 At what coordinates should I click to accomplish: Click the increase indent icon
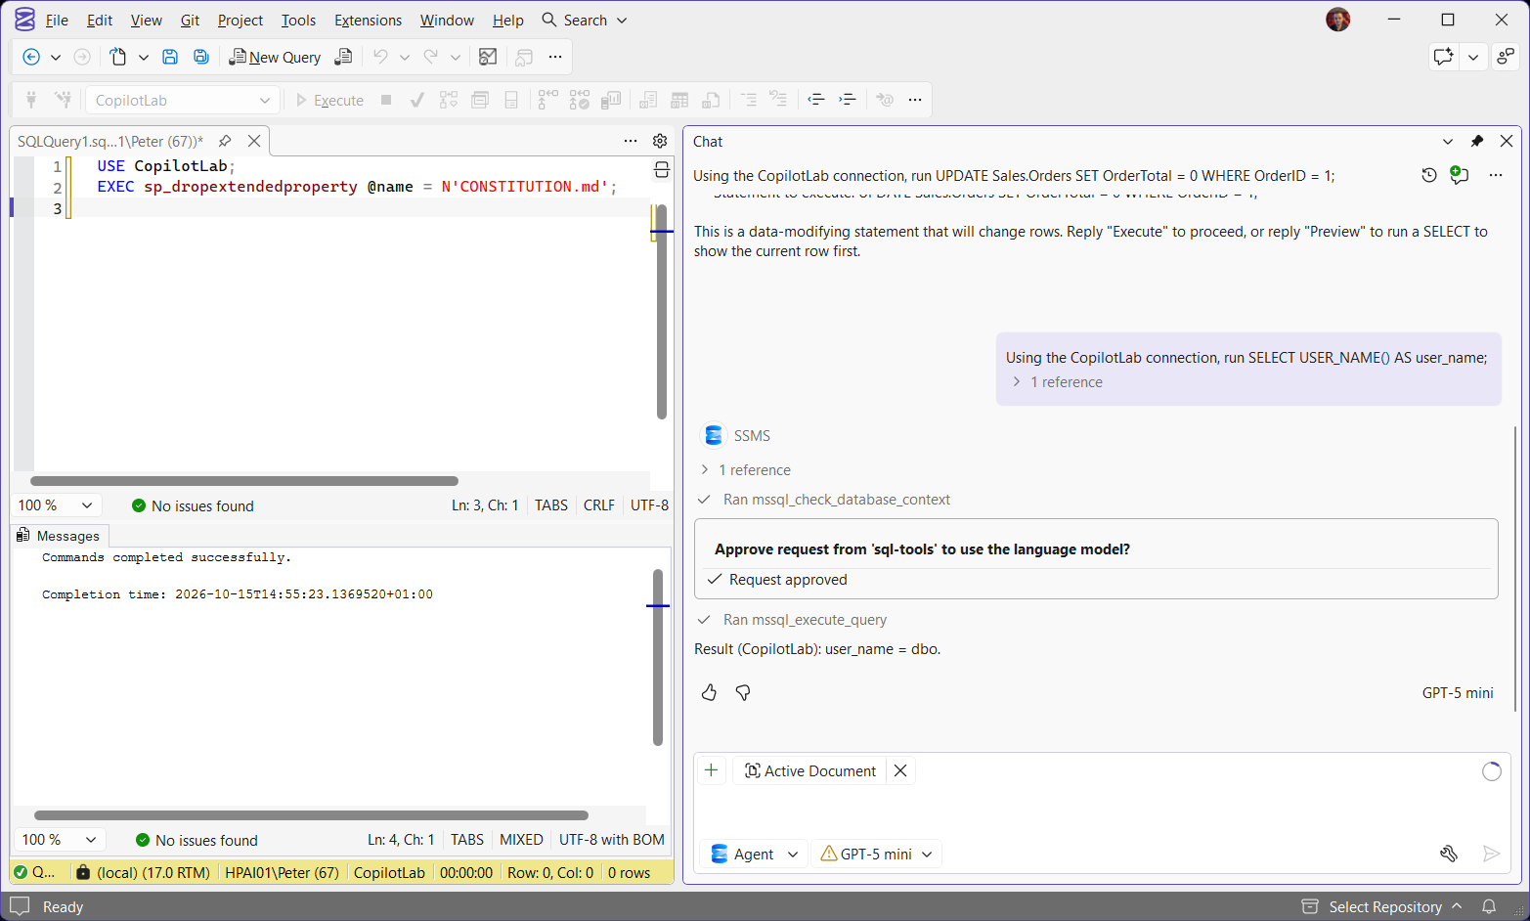pos(848,100)
